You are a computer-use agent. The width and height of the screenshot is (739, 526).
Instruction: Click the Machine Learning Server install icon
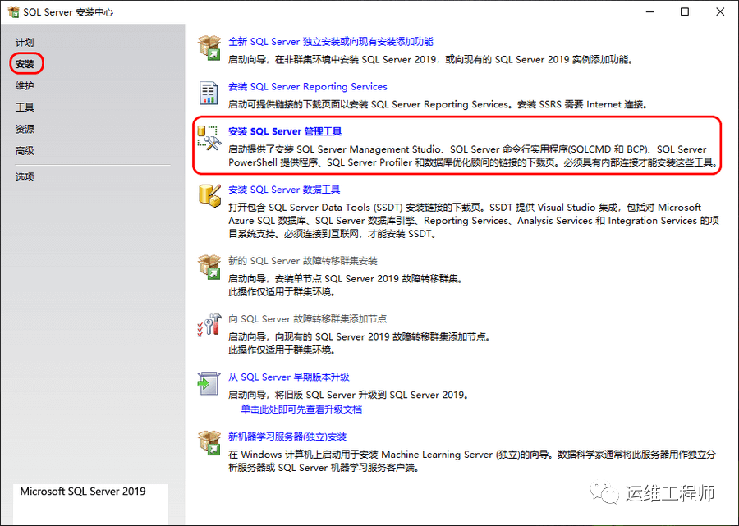[x=209, y=443]
